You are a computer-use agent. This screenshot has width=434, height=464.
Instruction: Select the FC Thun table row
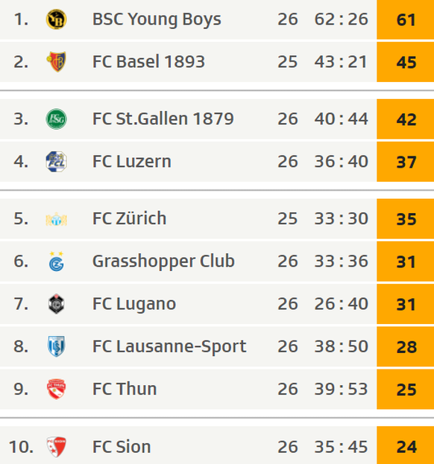[x=217, y=389]
